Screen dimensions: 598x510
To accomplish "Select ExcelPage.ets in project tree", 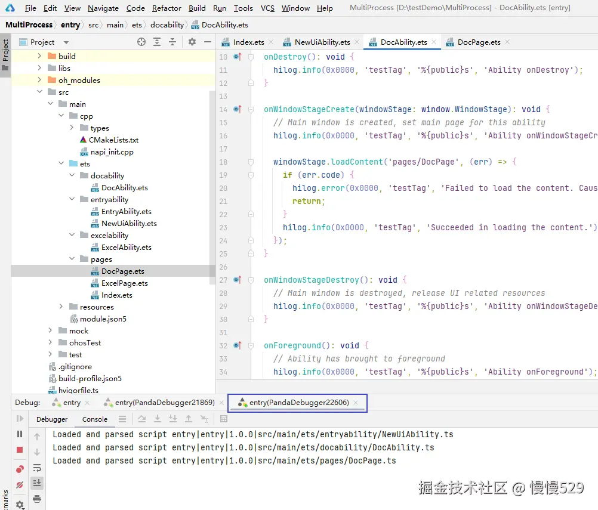I will pyautogui.click(x=124, y=283).
